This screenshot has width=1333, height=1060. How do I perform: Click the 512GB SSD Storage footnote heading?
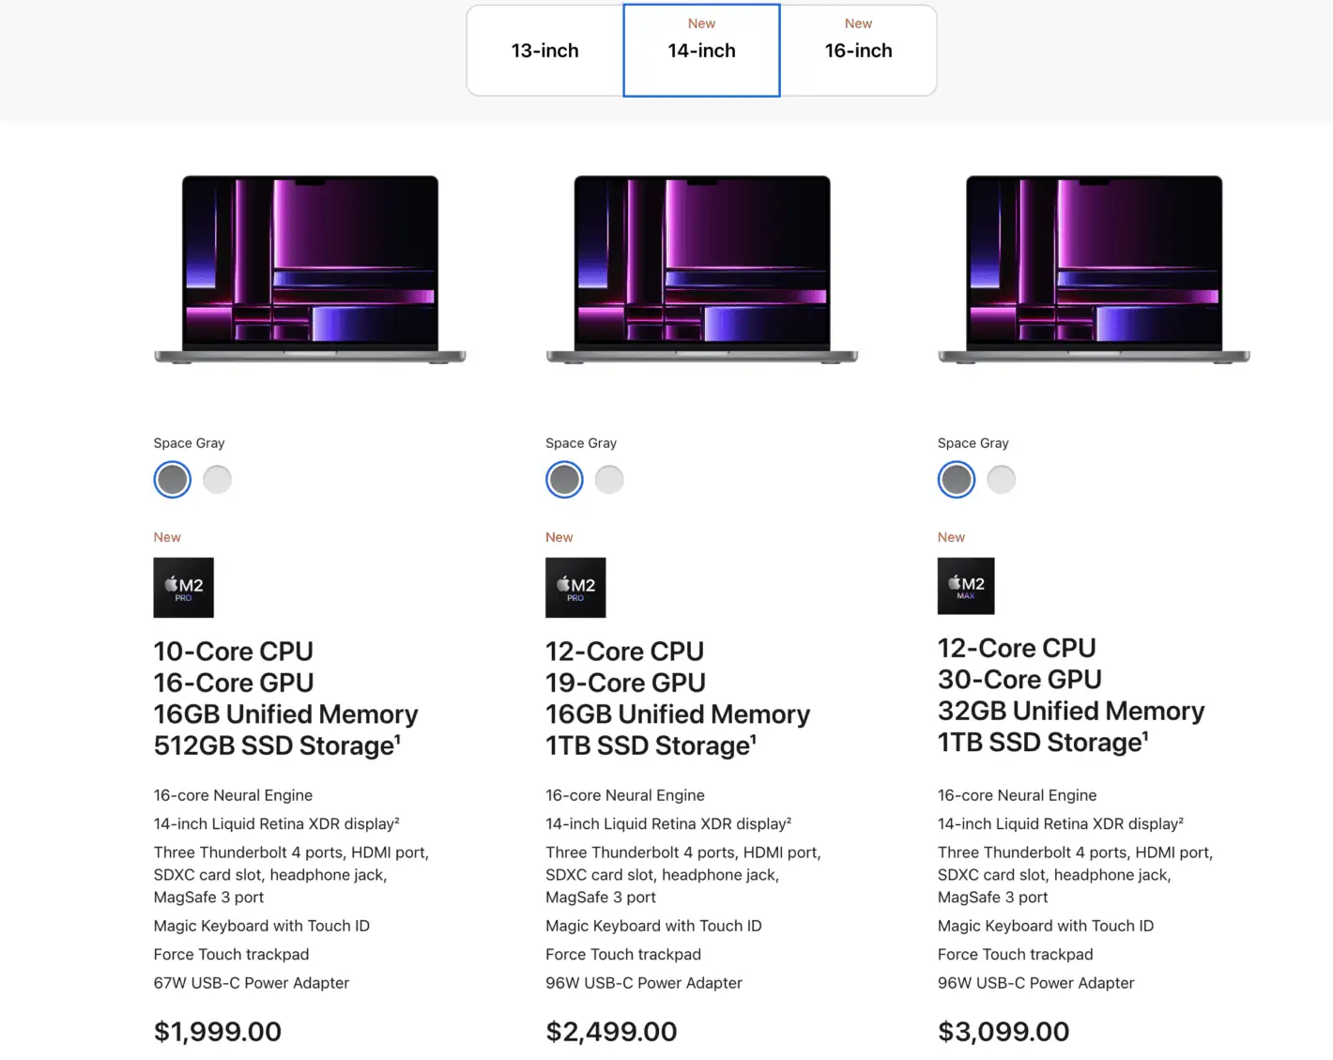(278, 745)
